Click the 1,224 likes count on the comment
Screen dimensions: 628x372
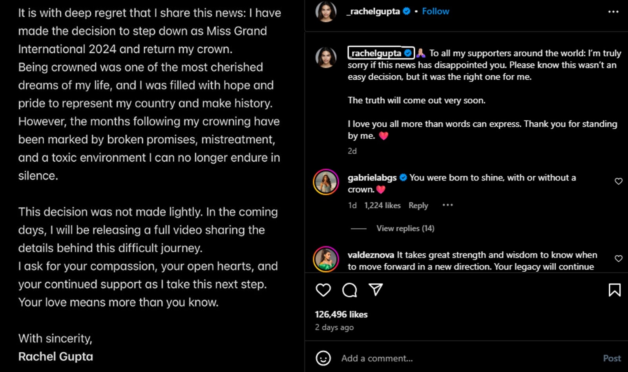pyautogui.click(x=382, y=205)
